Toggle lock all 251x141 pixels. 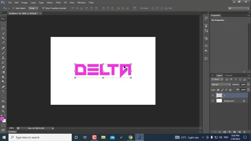pos(230,90)
